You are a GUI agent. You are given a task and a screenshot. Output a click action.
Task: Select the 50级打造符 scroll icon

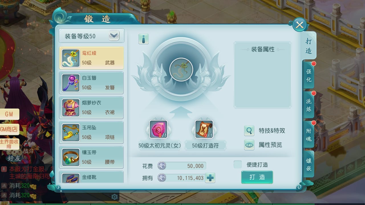coord(204,129)
